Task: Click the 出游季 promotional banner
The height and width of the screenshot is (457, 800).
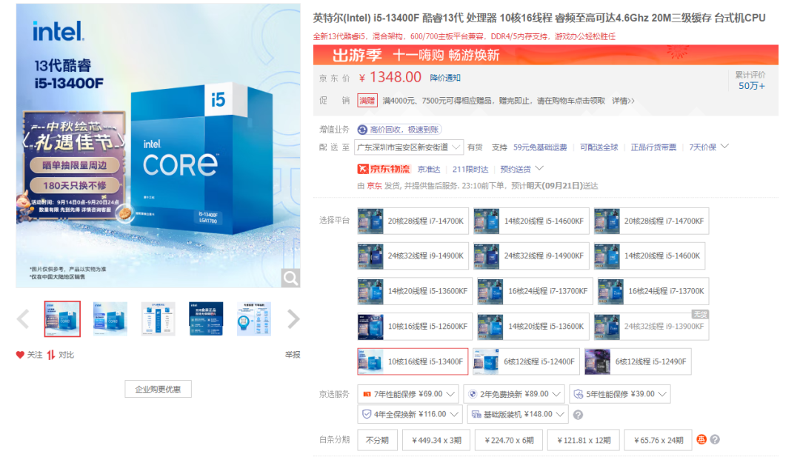Action: pos(545,55)
